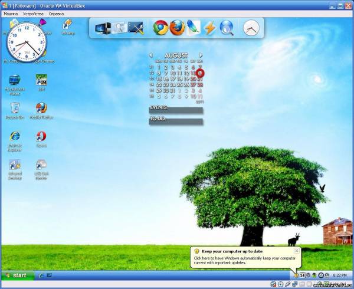This screenshot has width=354, height=289.
Task: Launch Google Chrome from the top dock
Action: [160, 28]
